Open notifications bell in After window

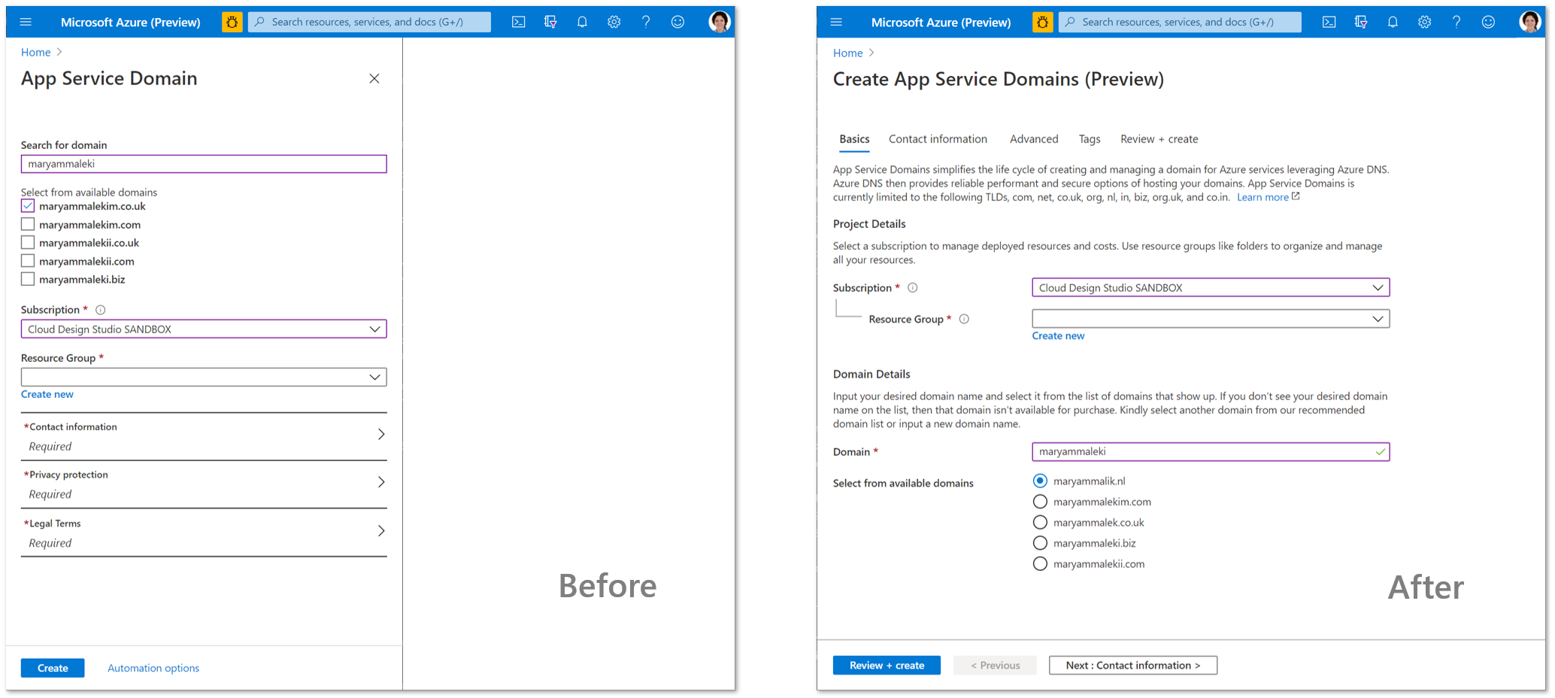click(x=1393, y=22)
